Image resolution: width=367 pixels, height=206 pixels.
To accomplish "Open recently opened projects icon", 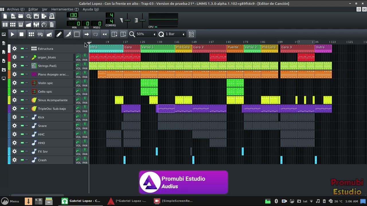I will (28, 16).
